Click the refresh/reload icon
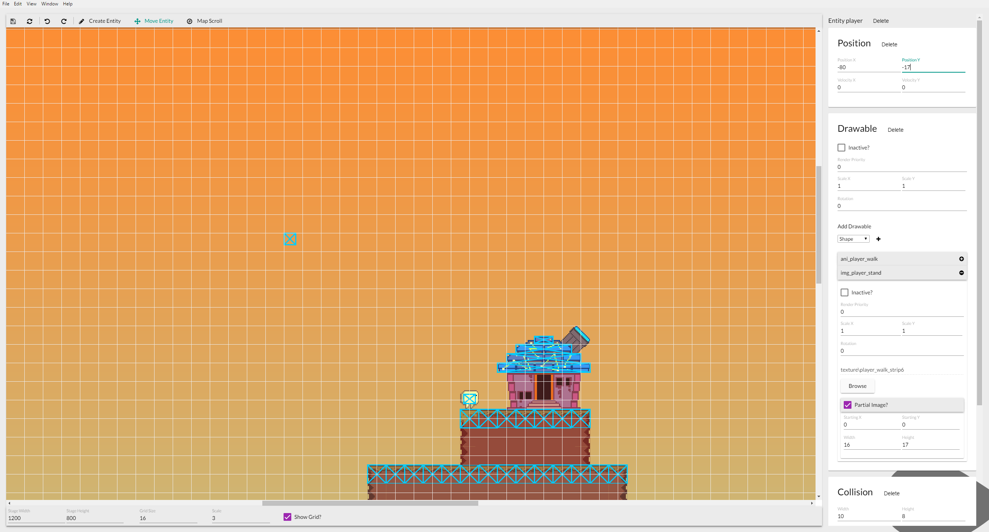989x532 pixels. click(x=30, y=21)
